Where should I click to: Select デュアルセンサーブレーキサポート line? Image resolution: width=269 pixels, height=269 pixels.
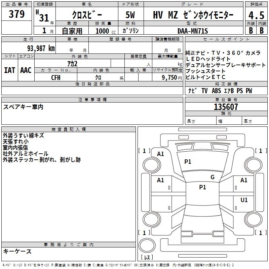(225, 65)
